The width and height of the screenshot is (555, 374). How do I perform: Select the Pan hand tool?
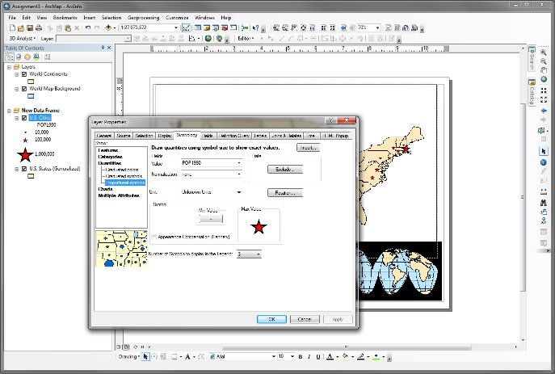(x=544, y=70)
